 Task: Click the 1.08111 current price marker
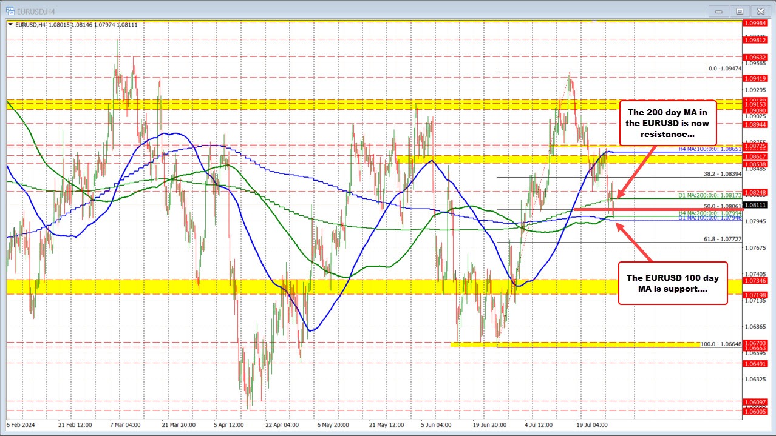(x=757, y=206)
